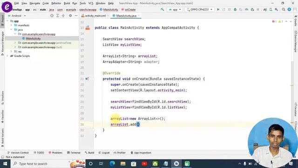Open the Build menu
Image resolution: width=298 pixels, height=168 pixels.
pos(67,3)
